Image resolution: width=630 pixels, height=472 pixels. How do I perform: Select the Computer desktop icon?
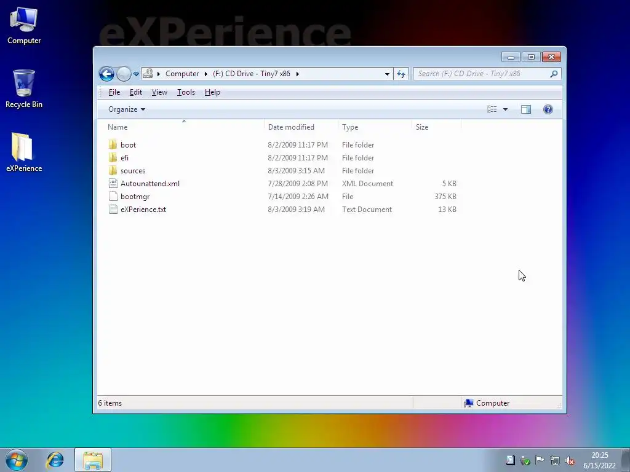point(24,26)
